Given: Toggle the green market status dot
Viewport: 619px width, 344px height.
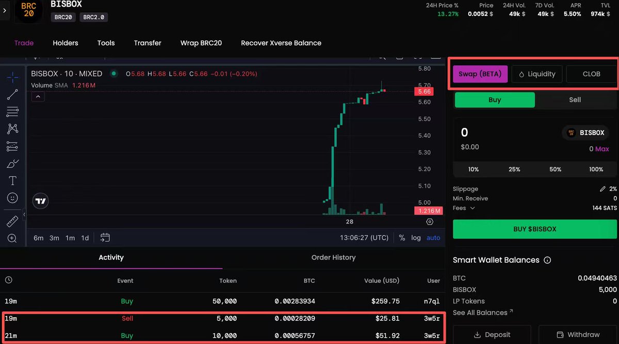Looking at the screenshot, I should point(113,74).
